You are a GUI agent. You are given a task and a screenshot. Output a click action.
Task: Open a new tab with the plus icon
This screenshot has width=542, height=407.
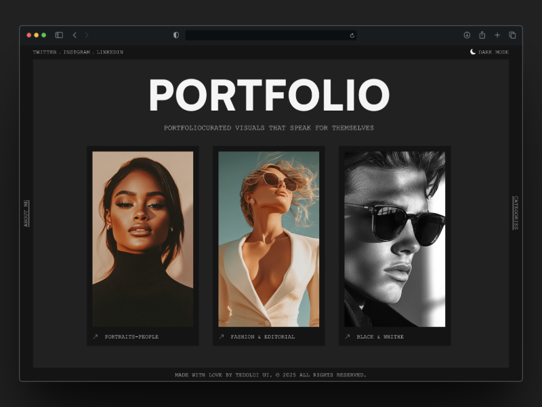click(x=497, y=35)
